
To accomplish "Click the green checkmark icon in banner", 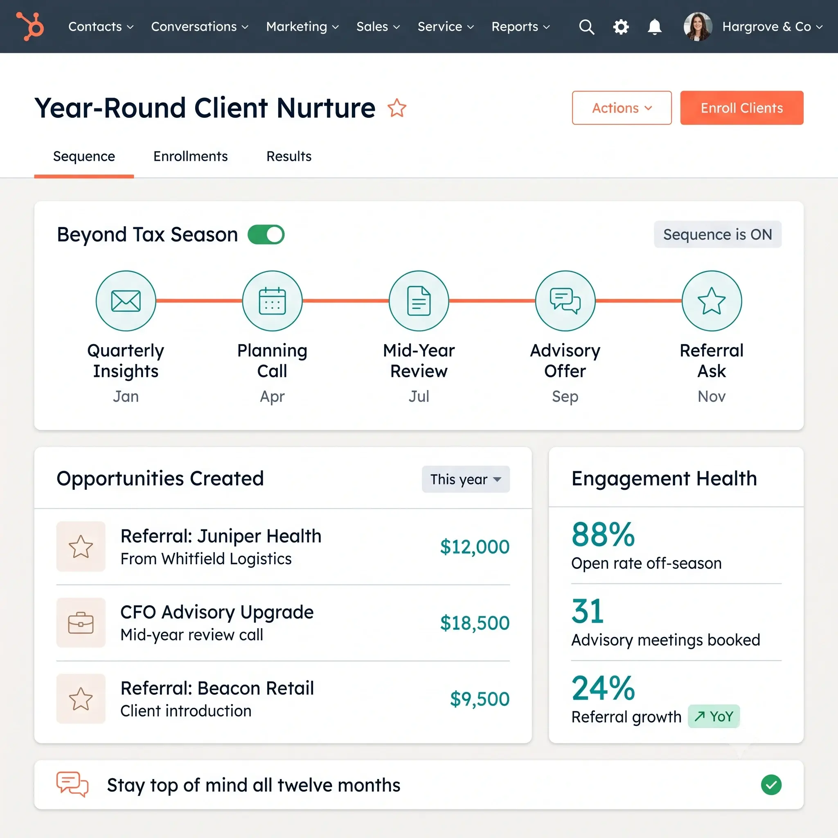I will [x=771, y=785].
